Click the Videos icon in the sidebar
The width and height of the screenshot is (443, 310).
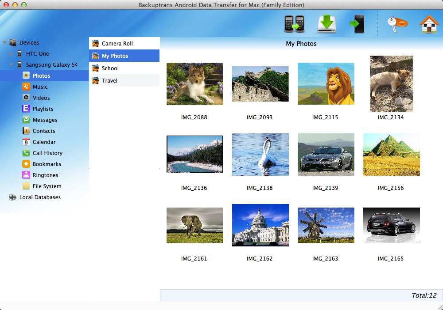(x=26, y=98)
